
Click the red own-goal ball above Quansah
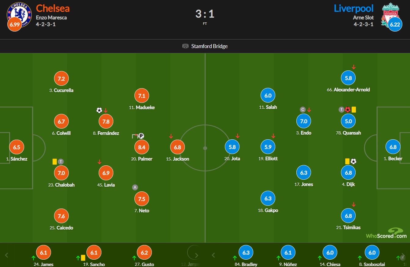pos(347,110)
